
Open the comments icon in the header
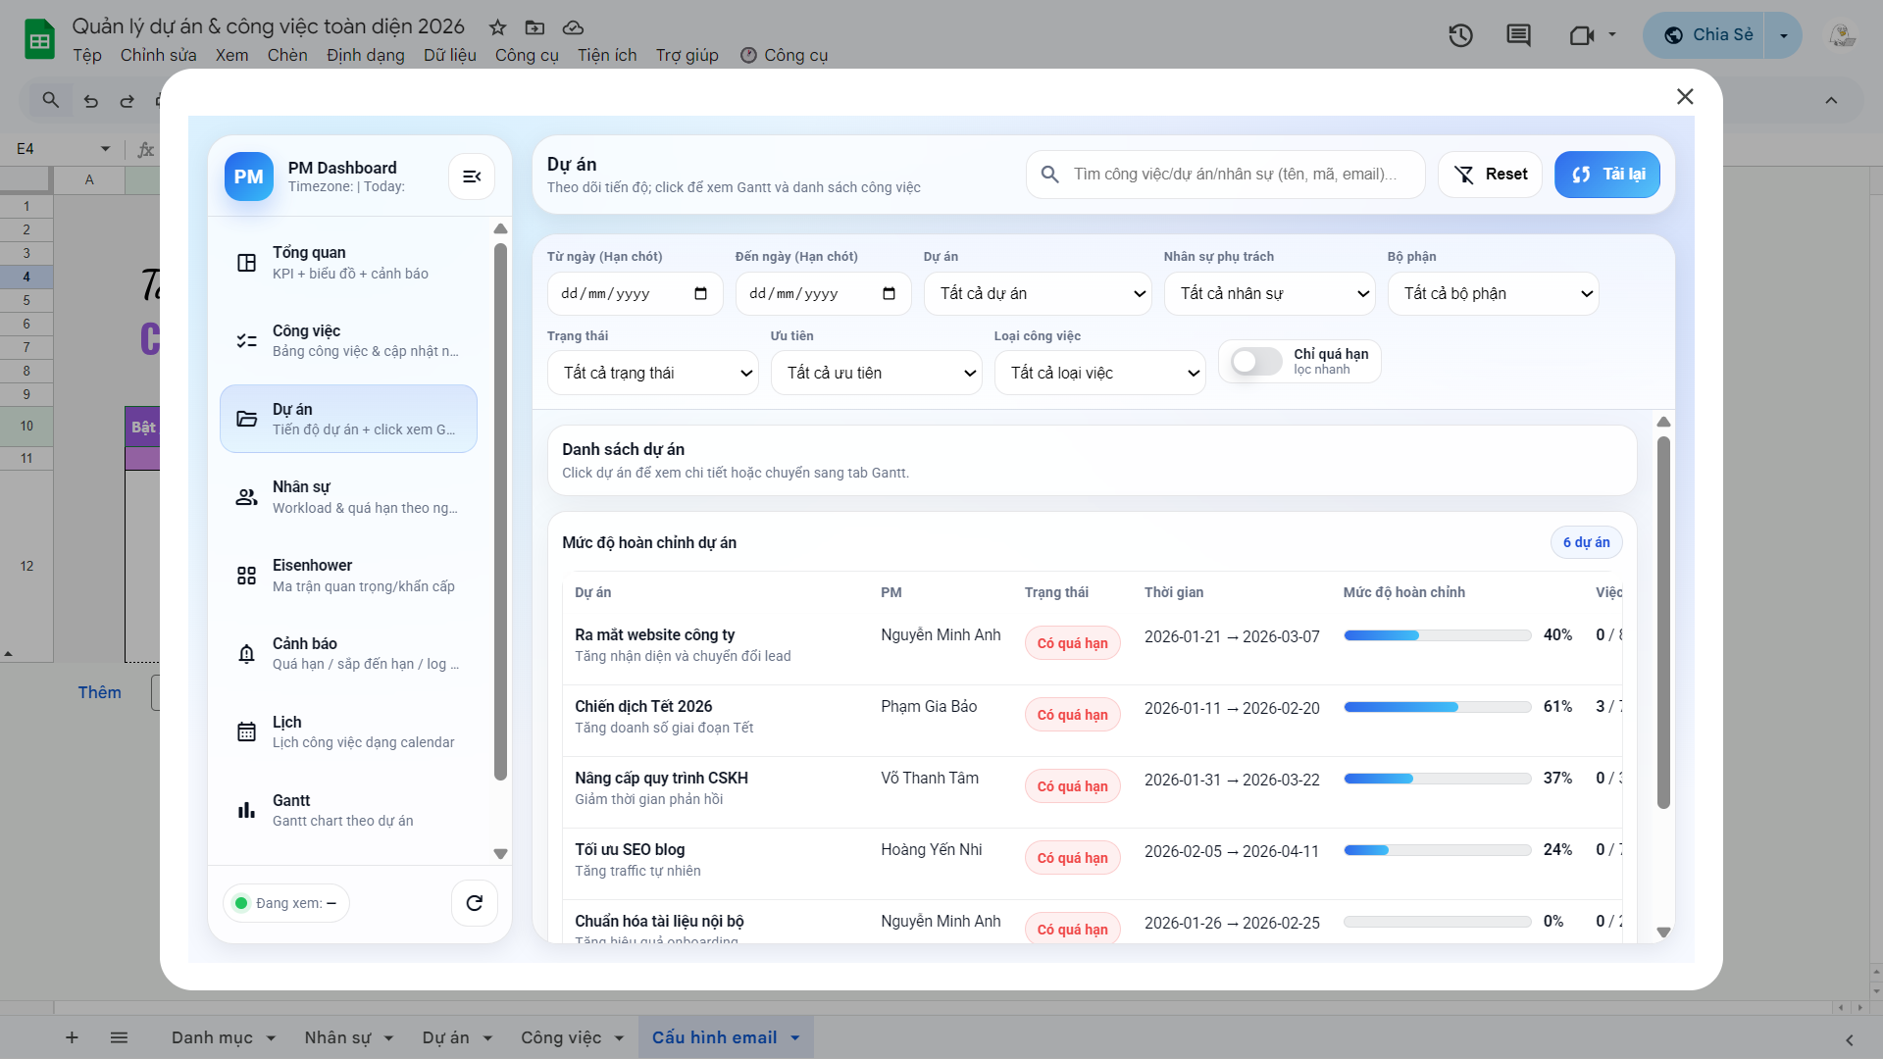1518,36
